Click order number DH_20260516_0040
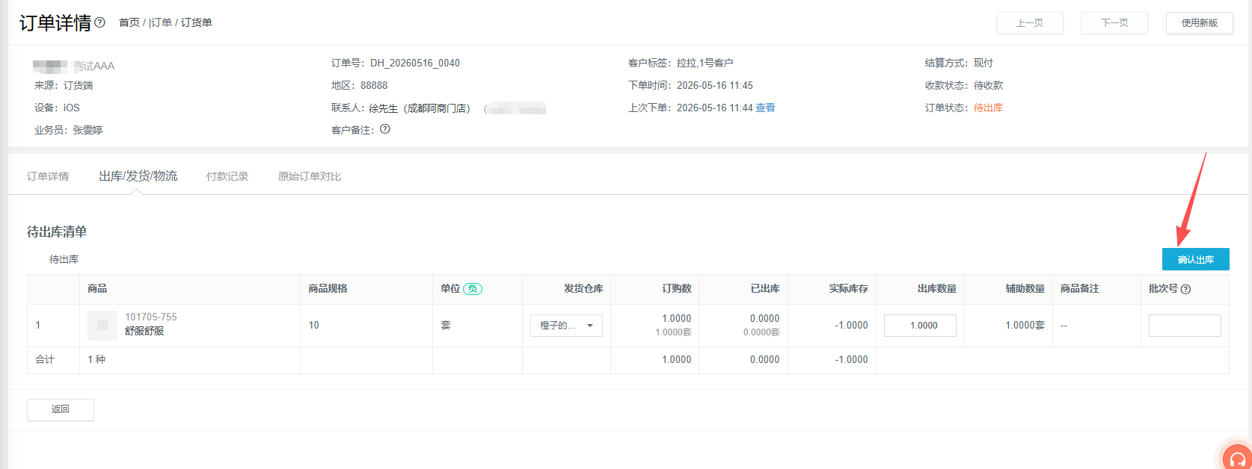The height and width of the screenshot is (469, 1252). point(415,63)
